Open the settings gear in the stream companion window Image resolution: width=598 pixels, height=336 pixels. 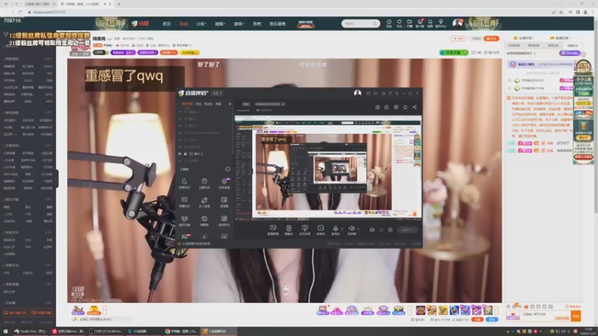(x=390, y=230)
